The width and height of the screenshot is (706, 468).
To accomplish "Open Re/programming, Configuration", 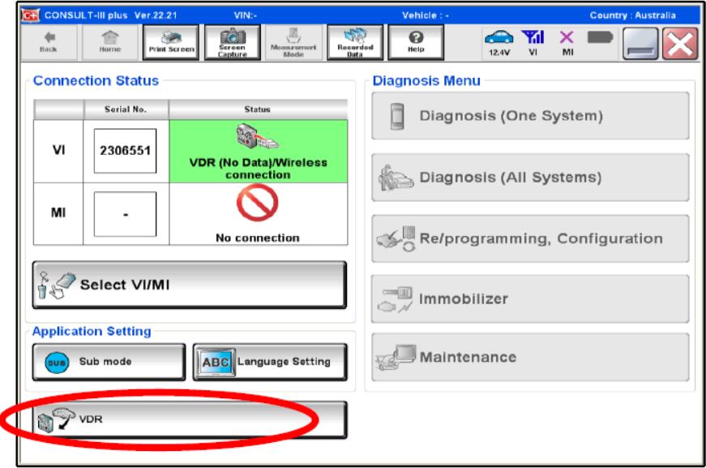I will [530, 238].
